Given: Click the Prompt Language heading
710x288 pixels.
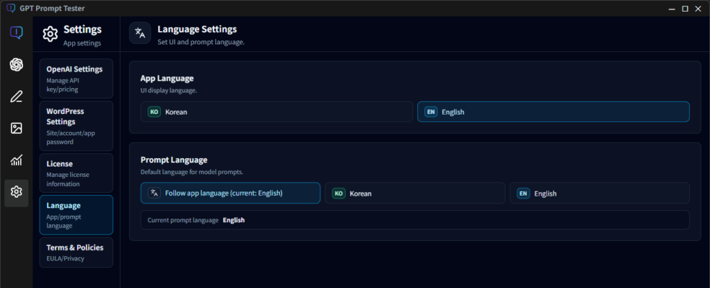Looking at the screenshot, I should pos(174,160).
